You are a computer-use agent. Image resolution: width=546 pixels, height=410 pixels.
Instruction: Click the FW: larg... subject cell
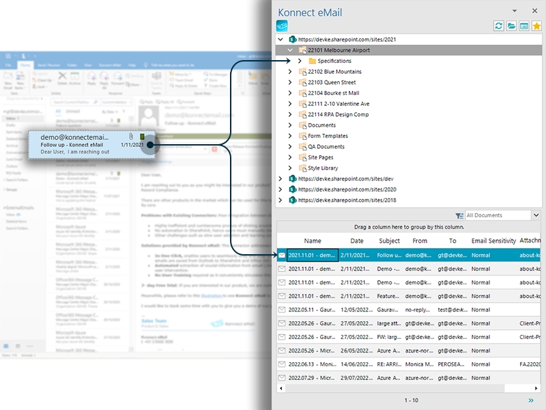tap(389, 337)
